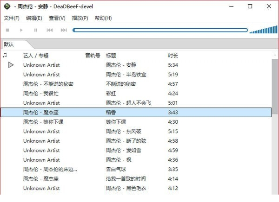
Task: Select track 周杰伦 - 东风破
Action: pos(124,132)
